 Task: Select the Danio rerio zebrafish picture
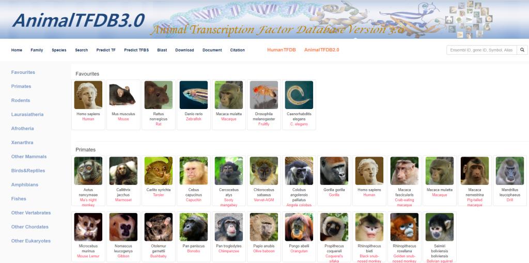(x=194, y=95)
